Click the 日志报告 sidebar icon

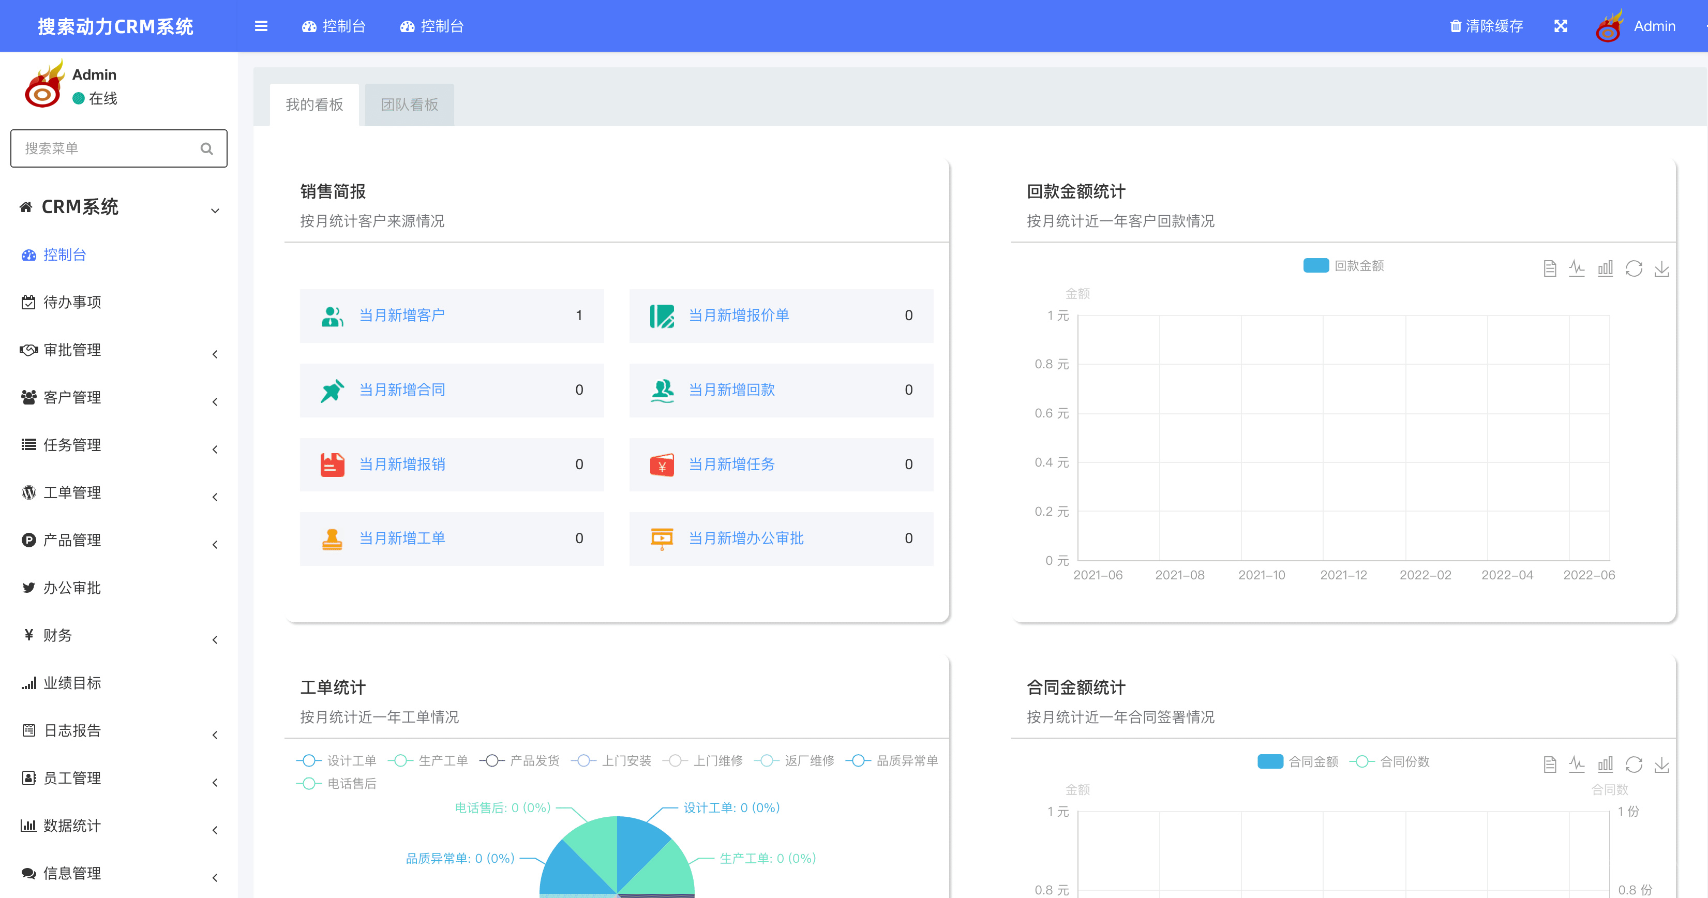28,730
